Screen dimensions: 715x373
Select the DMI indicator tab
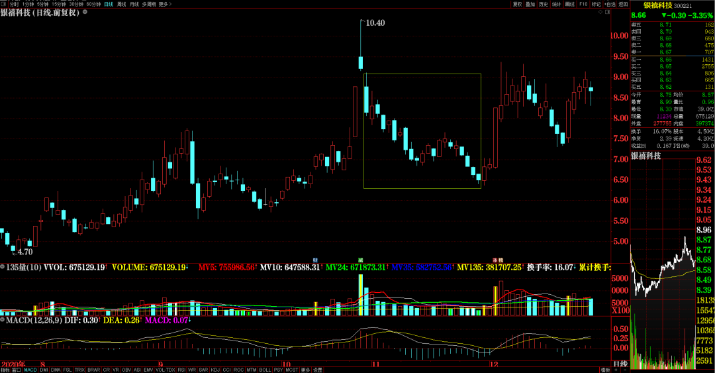pyautogui.click(x=44, y=370)
